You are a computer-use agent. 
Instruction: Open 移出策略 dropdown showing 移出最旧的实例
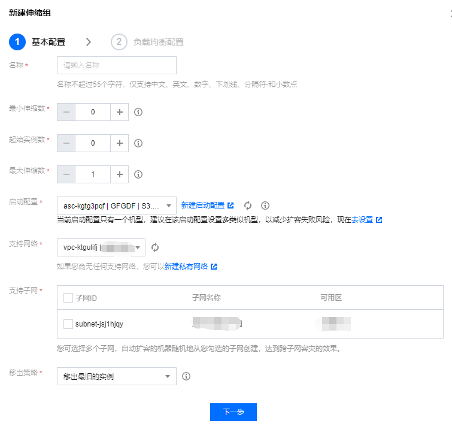[x=116, y=377]
